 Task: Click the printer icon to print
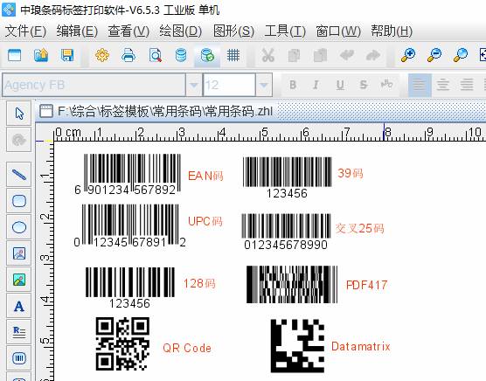pos(128,55)
